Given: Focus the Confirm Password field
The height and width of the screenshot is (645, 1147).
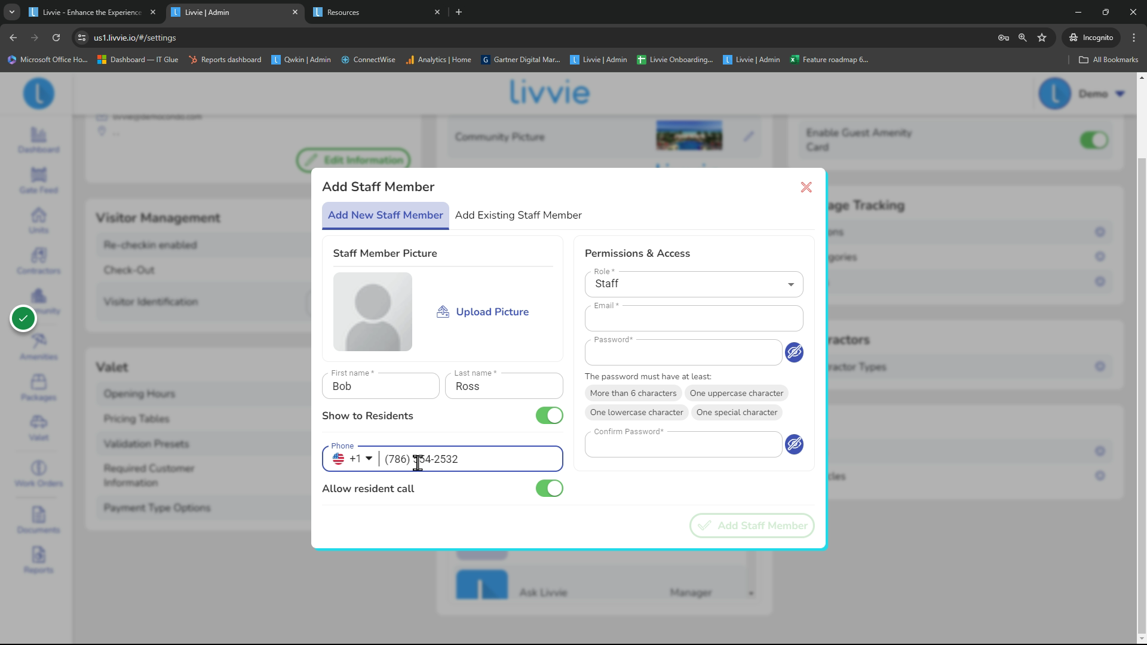Looking at the screenshot, I should [x=683, y=444].
